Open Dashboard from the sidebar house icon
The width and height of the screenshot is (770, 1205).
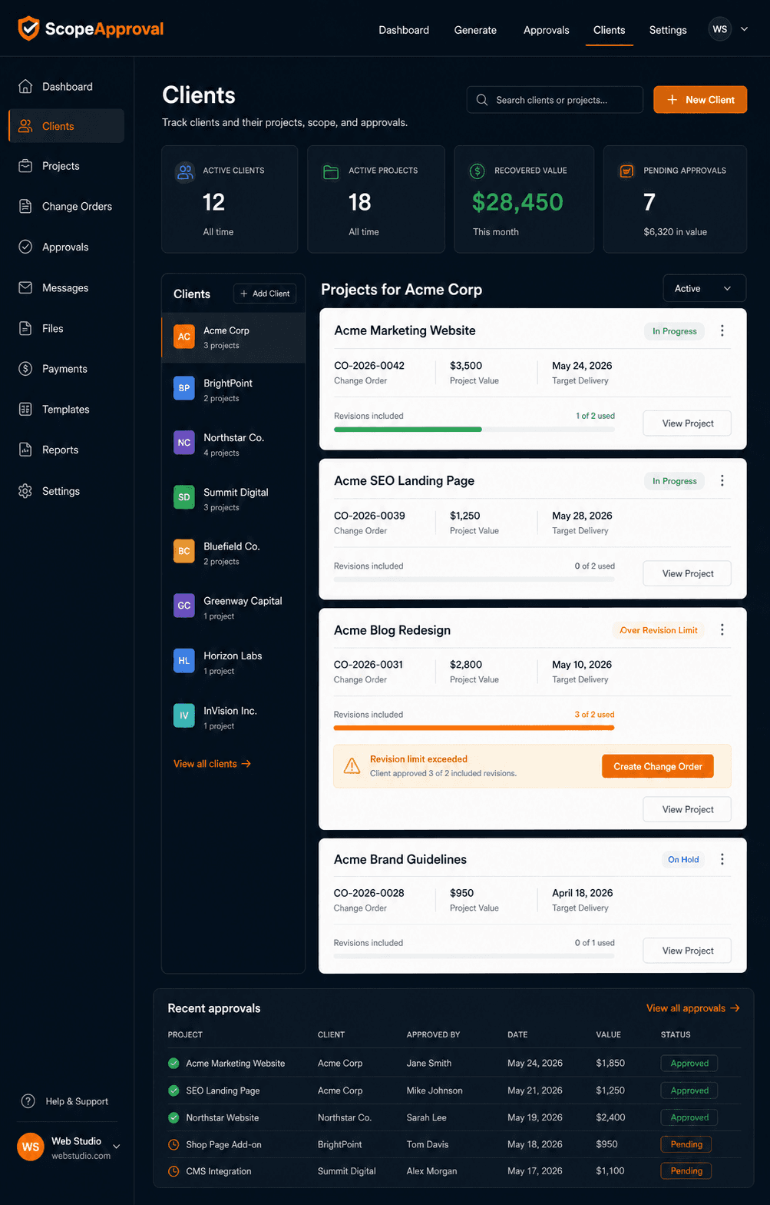[25, 86]
